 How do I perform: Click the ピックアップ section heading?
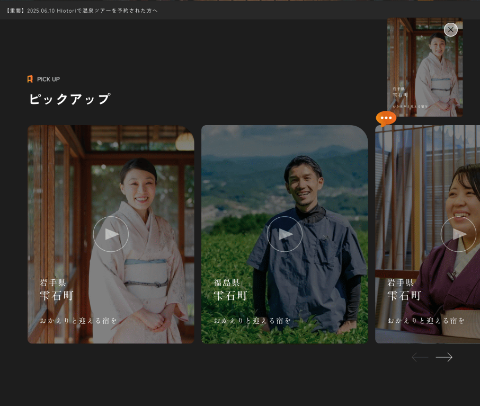[x=69, y=99]
